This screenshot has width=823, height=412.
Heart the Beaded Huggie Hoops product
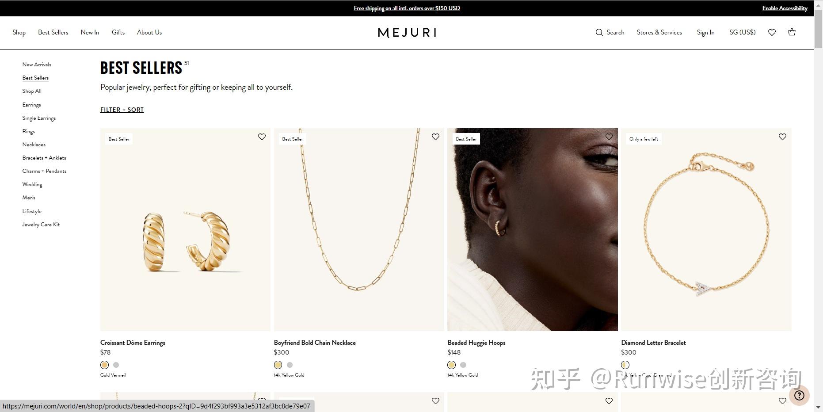pos(609,137)
